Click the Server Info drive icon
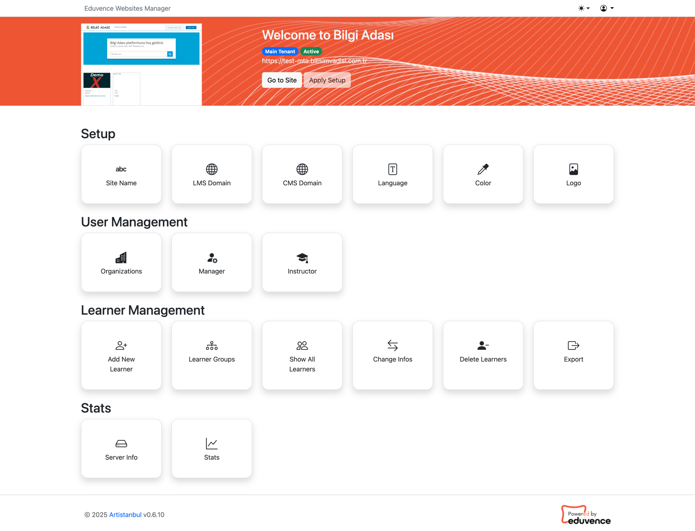695x531 pixels. (x=121, y=443)
